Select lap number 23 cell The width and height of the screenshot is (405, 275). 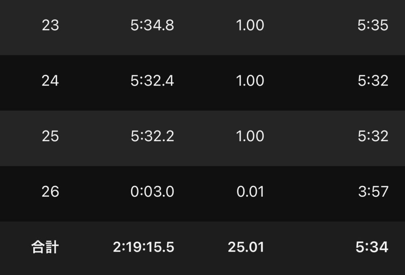coord(50,26)
